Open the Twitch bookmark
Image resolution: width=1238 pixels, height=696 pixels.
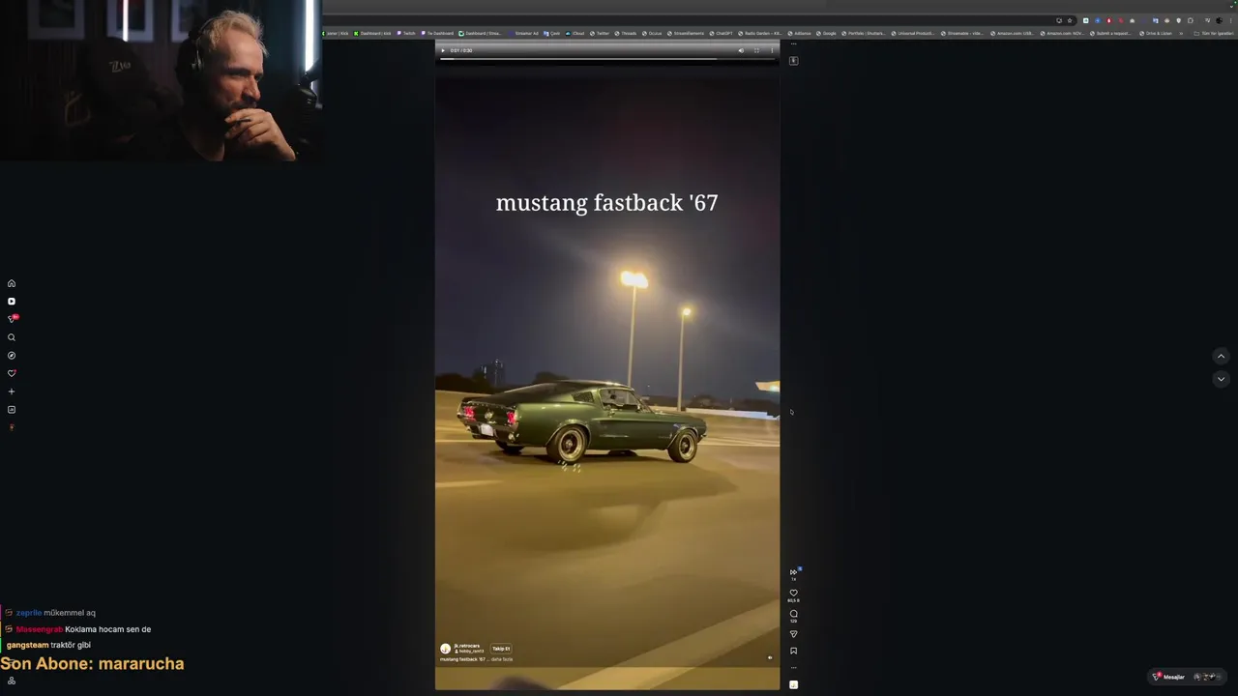(406, 33)
